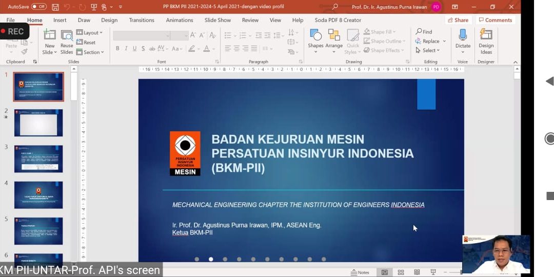554x277 pixels.
Task: Click the slide title BADAN KEJURUAN MESIN
Action: 288,139
